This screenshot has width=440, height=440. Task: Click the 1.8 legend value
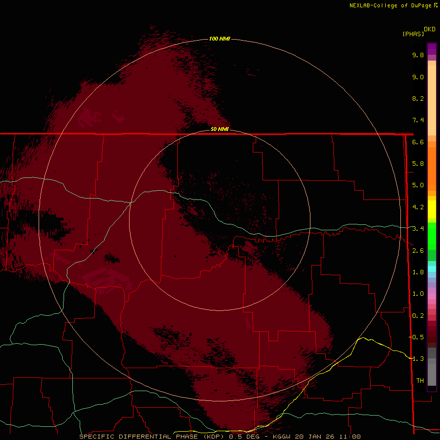[x=418, y=272]
